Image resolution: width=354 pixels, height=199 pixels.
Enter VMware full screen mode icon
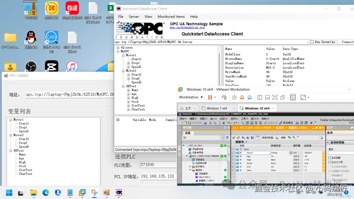(275, 97)
